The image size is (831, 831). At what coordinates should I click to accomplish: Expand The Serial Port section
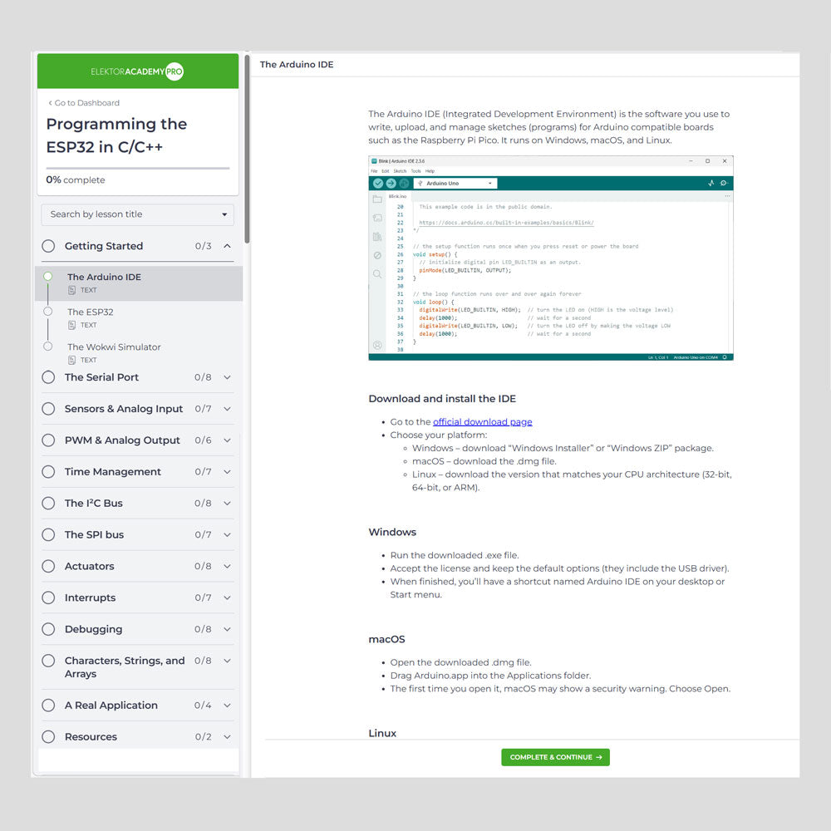[227, 377]
